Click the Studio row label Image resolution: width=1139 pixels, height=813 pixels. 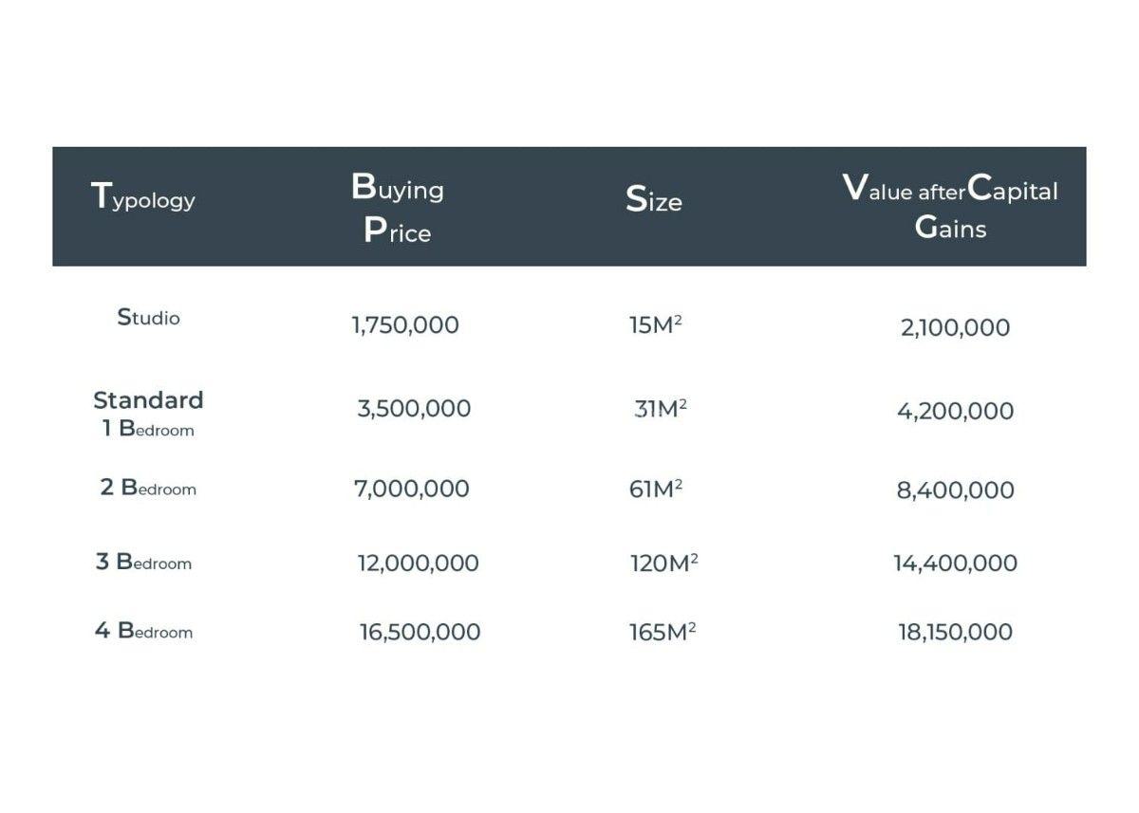coord(148,318)
